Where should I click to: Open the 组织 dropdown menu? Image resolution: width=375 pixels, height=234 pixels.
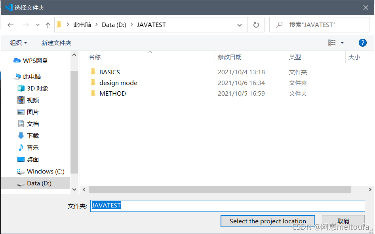19,43
